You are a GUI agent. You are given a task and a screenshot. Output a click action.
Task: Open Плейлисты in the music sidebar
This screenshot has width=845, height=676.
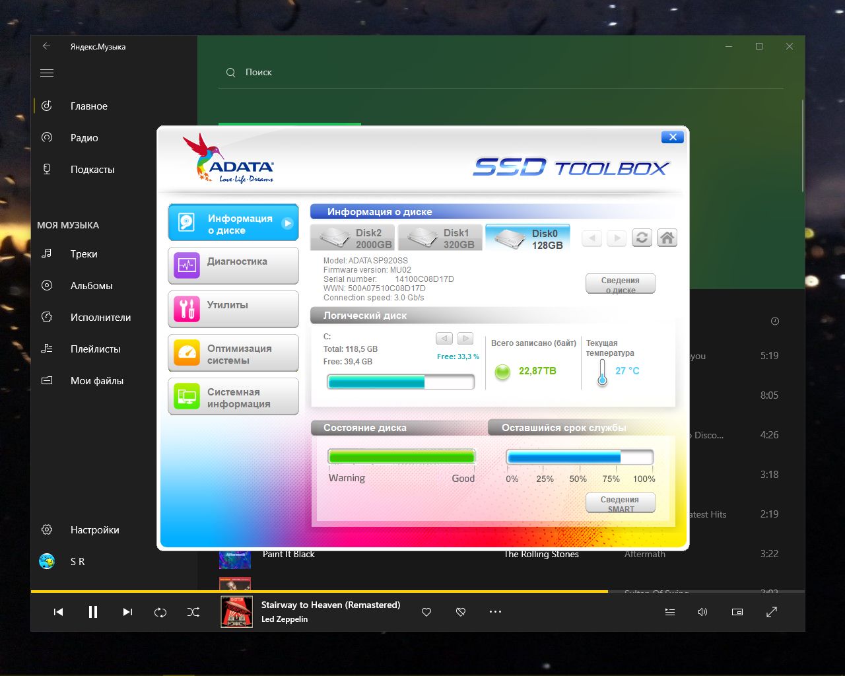114,349
